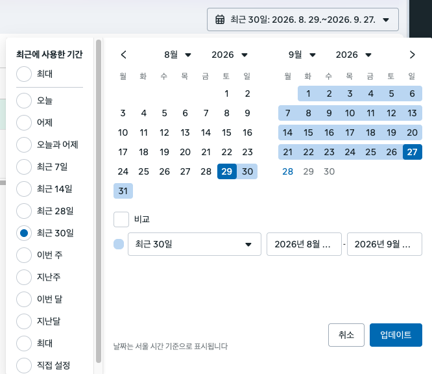This screenshot has width=432, height=374.
Task: Pick August 23 in the calendar
Action: pyautogui.click(x=247, y=152)
